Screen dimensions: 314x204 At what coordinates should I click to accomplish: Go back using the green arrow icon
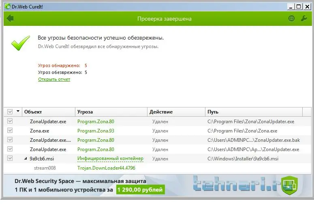[10, 19]
